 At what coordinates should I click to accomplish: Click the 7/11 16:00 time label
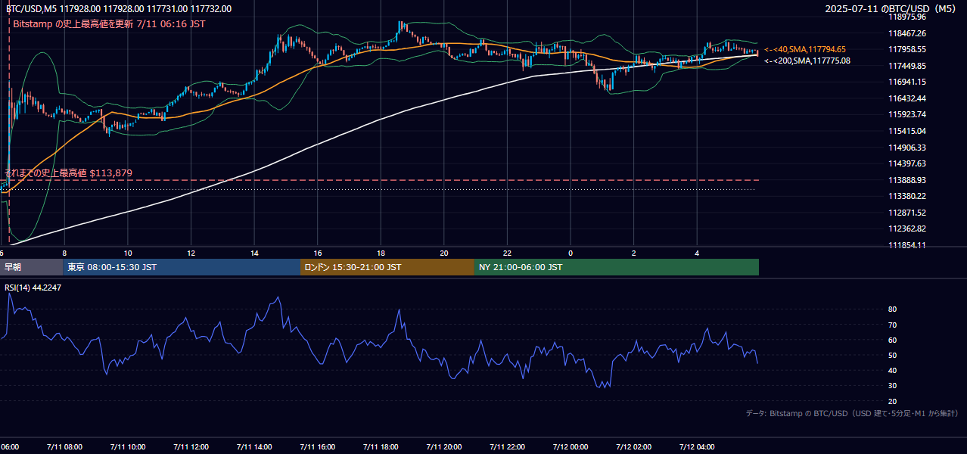317,447
